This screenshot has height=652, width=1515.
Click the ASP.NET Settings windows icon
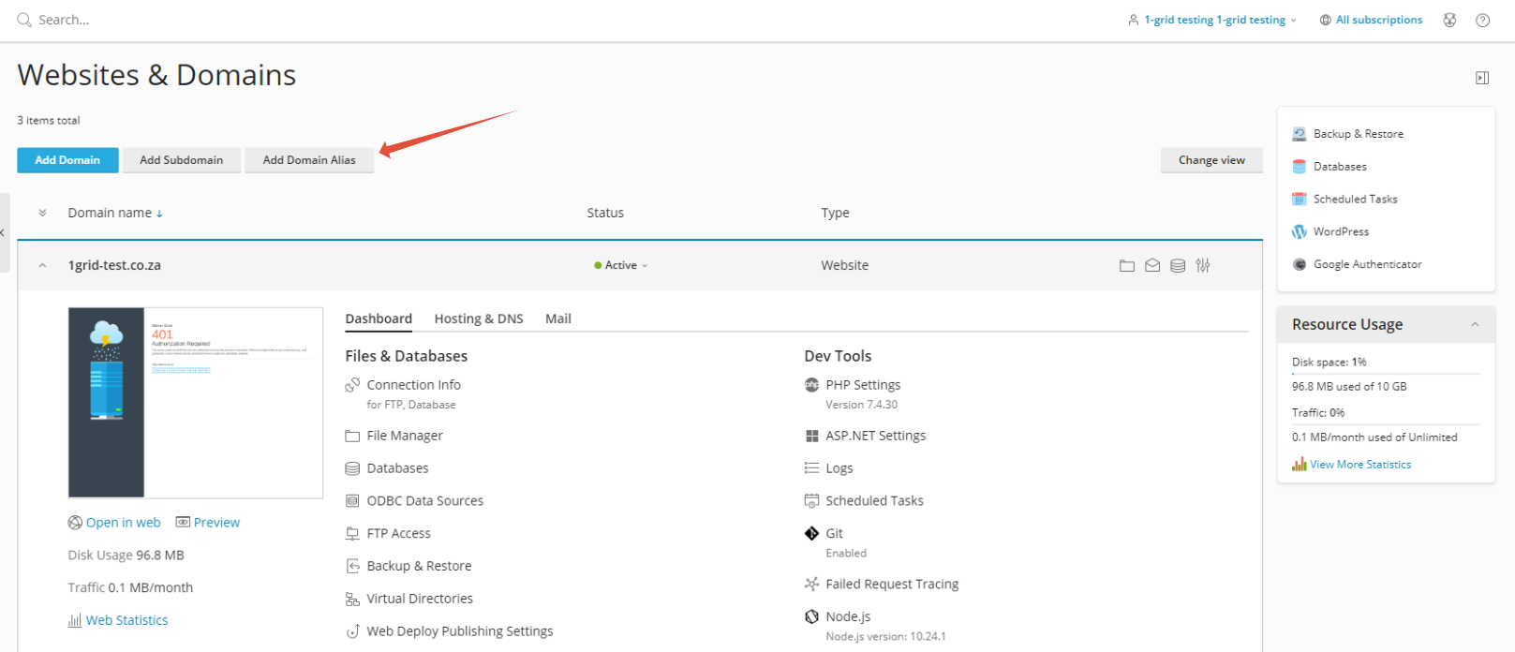(x=811, y=436)
